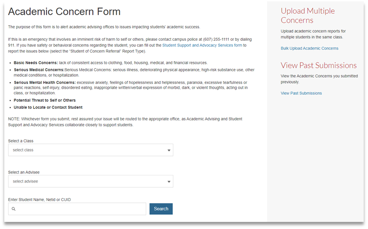The width and height of the screenshot is (368, 229).
Task: Open the Student Support and Advocacy Services form link
Action: click(202, 45)
